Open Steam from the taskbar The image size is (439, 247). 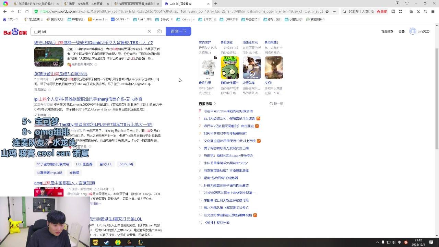107,242
